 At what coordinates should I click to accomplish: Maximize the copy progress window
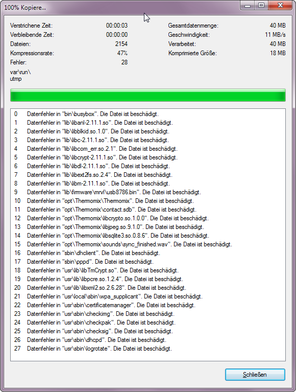(x=261, y=6)
